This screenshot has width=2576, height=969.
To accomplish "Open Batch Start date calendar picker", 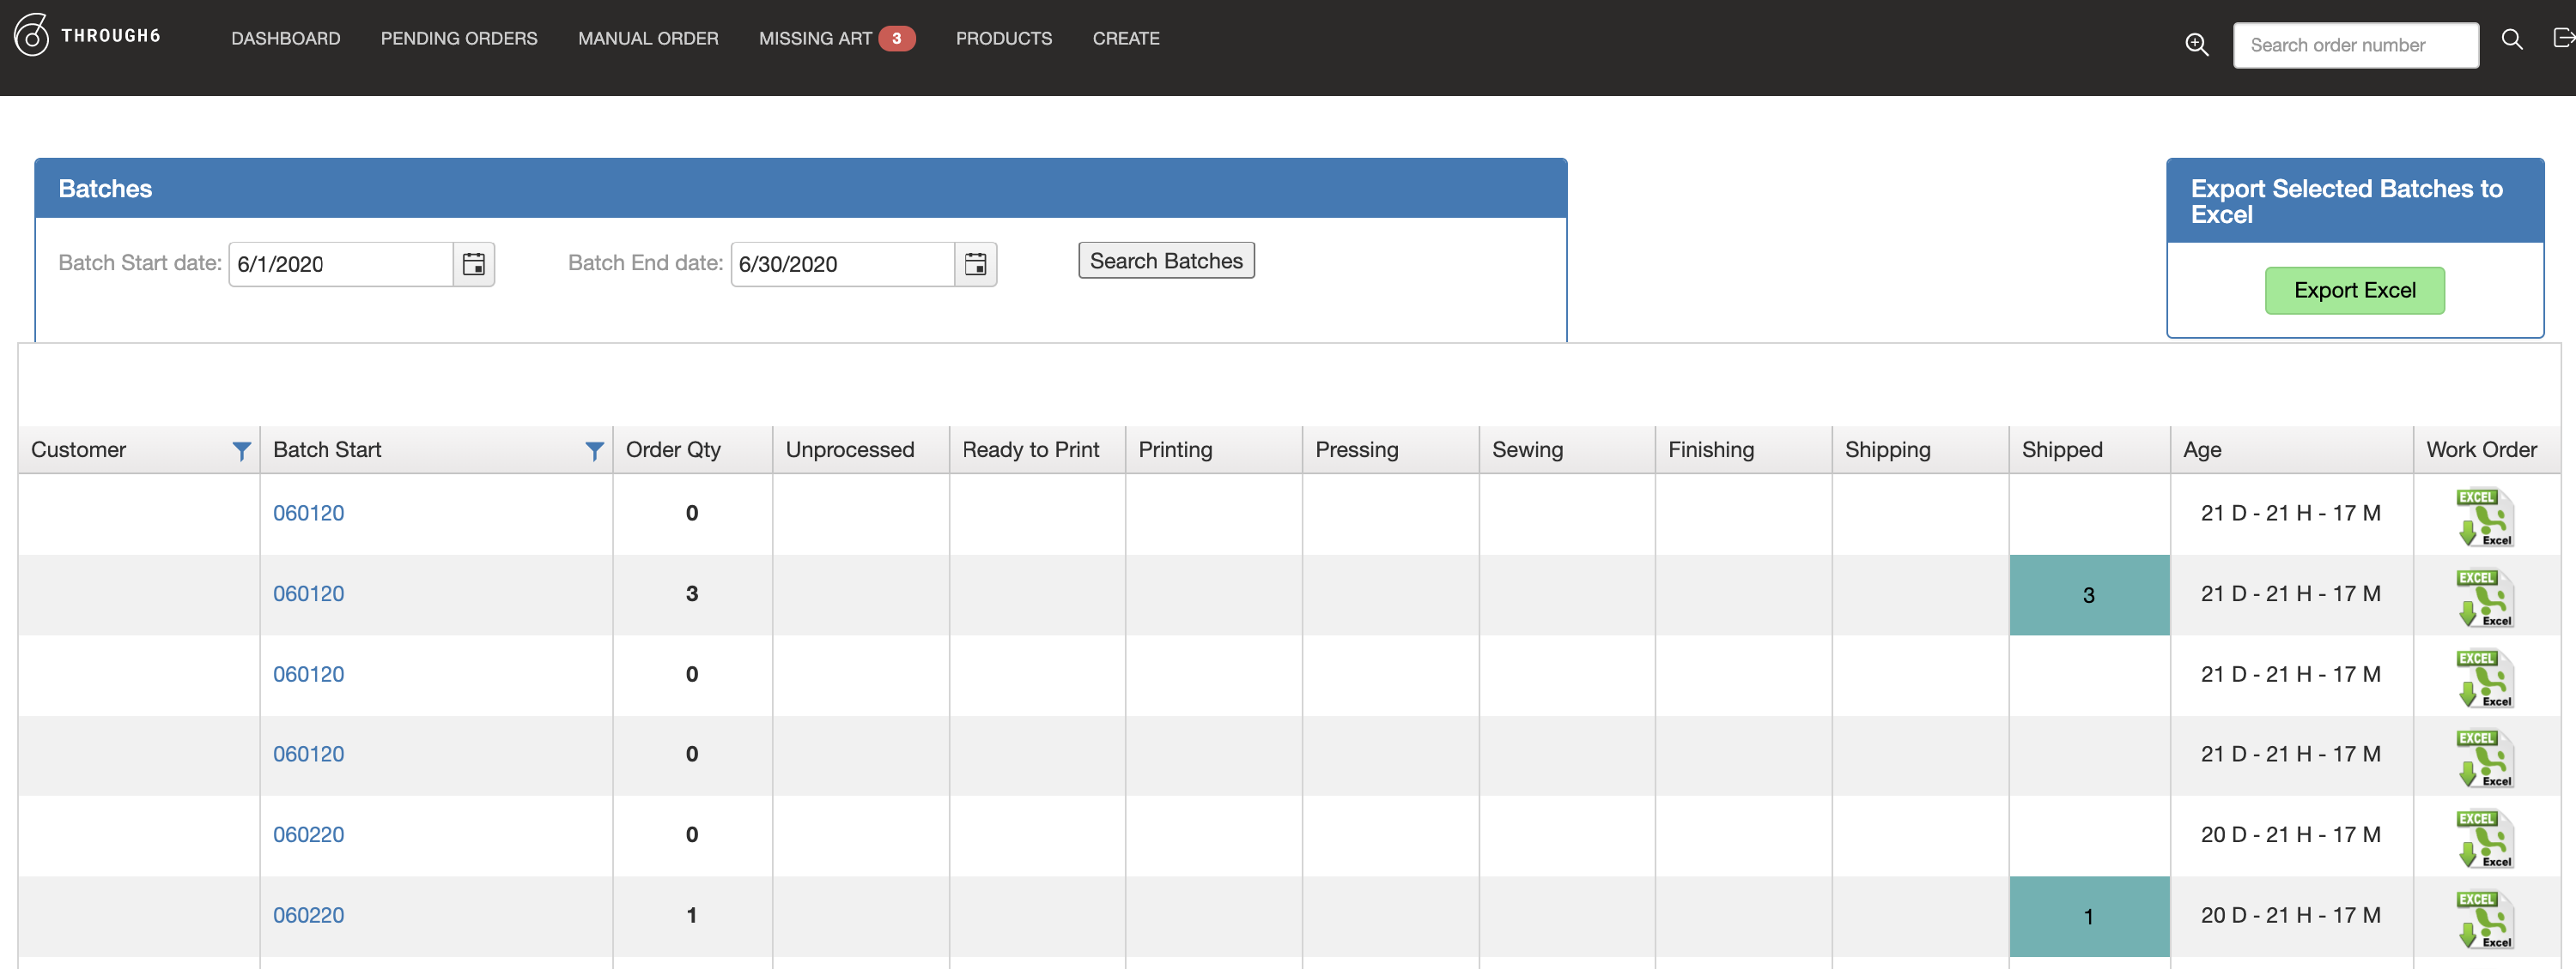I will pos(473,265).
